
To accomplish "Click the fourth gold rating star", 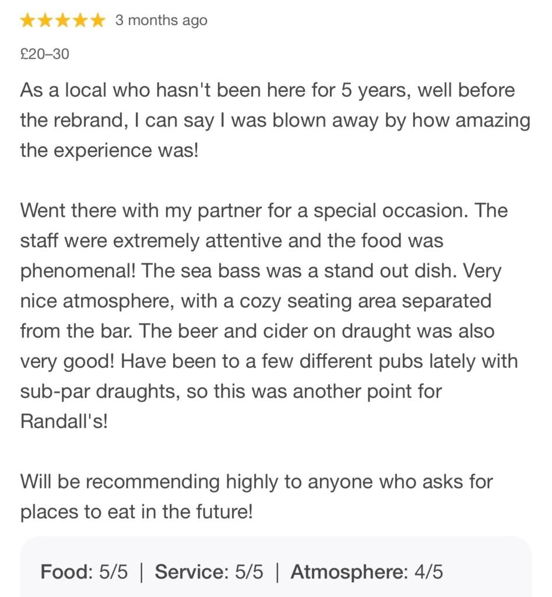I will pyautogui.click(x=80, y=21).
